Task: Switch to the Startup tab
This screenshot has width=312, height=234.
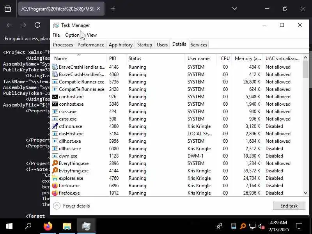Action: [x=144, y=45]
